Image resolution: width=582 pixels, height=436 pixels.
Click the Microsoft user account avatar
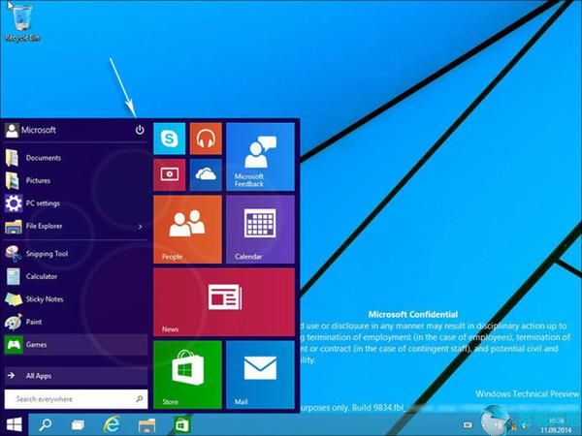[x=12, y=130]
